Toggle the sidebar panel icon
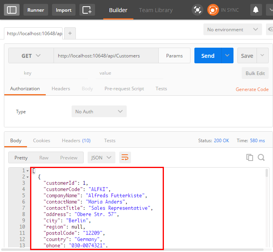Screen dimensions: 273x252 (x=11, y=10)
